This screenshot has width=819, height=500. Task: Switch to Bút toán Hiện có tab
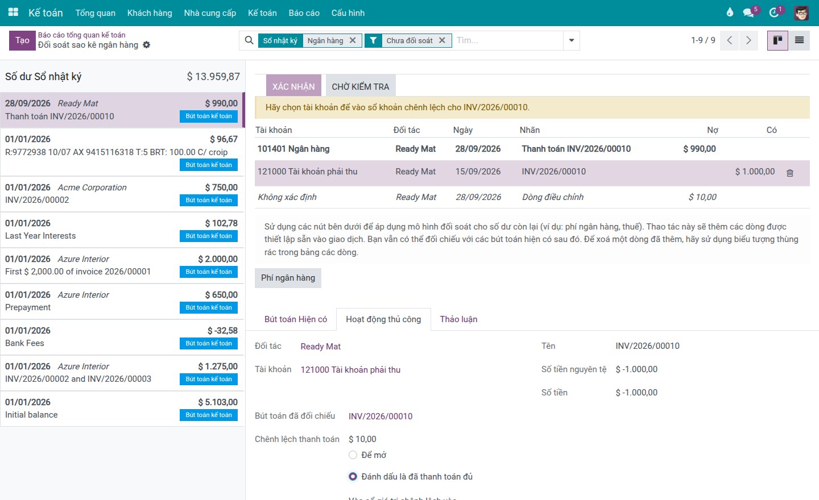click(x=296, y=319)
